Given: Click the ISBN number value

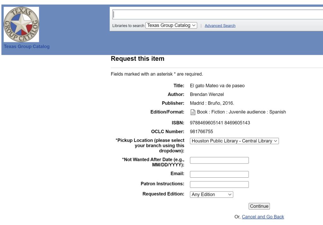Looking at the screenshot, I should coord(220,123).
